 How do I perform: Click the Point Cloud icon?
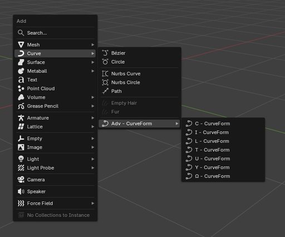pyautogui.click(x=21, y=88)
